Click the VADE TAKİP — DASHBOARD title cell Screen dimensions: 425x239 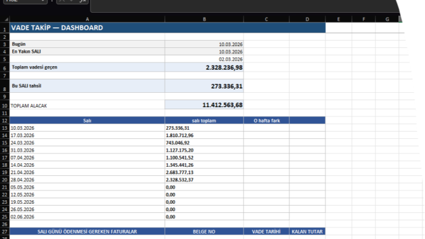168,28
